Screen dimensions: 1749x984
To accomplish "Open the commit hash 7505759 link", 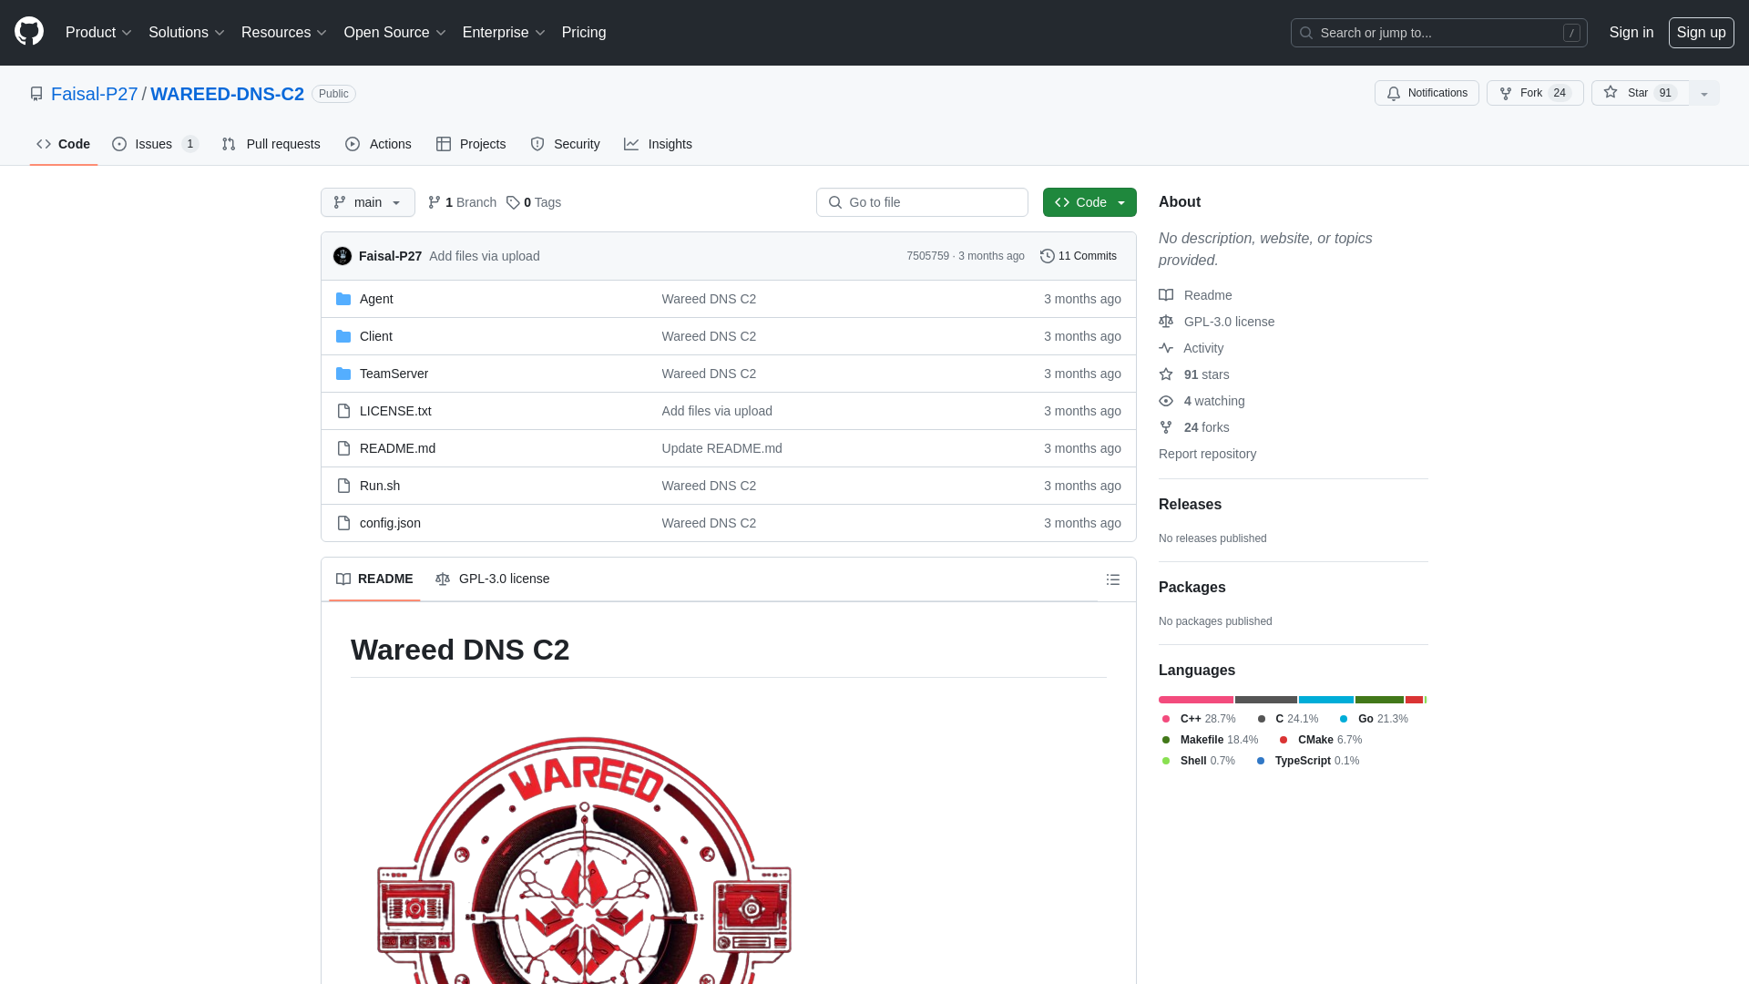I will point(927,256).
